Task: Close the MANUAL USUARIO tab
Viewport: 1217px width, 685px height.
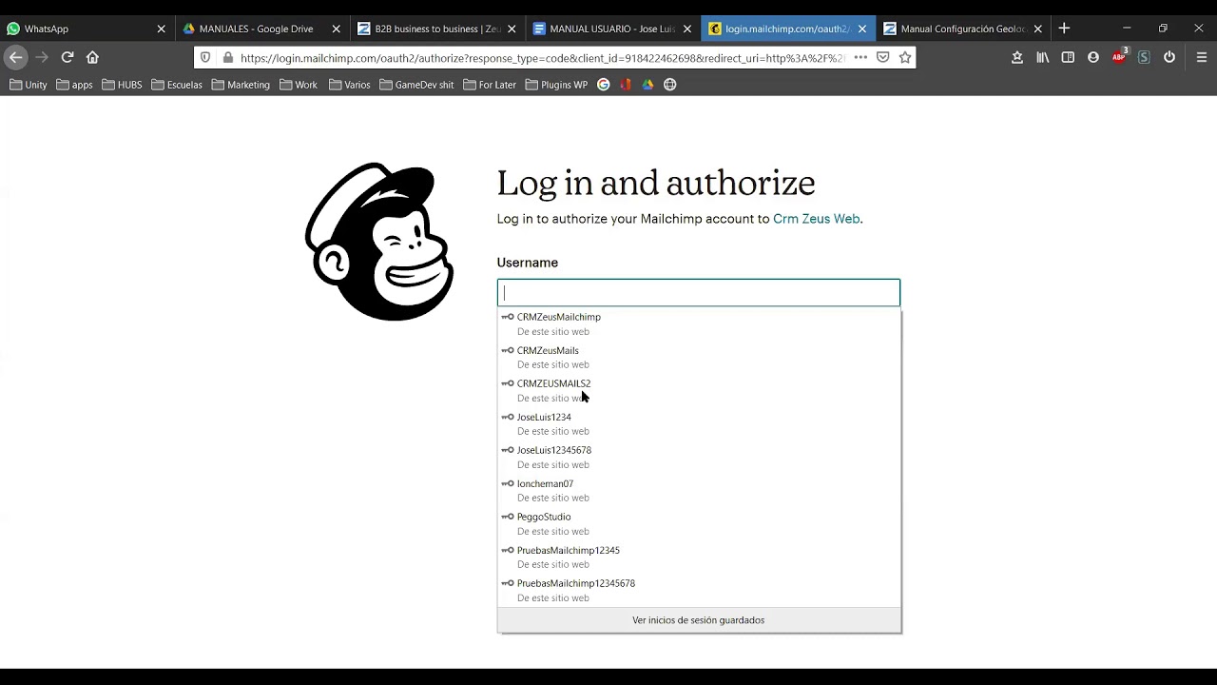Action: click(x=686, y=29)
